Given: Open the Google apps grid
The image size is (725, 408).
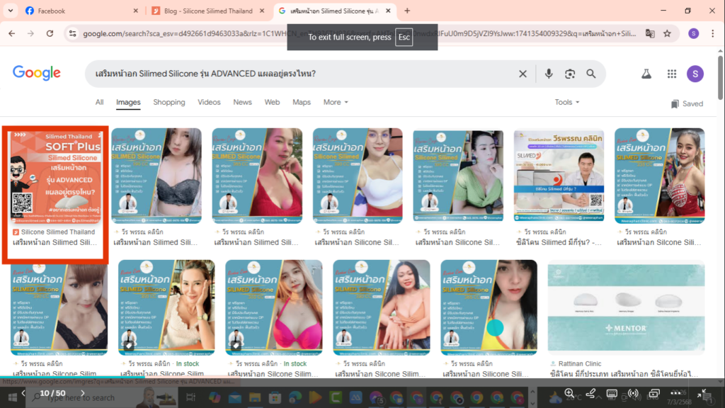Looking at the screenshot, I should click(x=672, y=74).
